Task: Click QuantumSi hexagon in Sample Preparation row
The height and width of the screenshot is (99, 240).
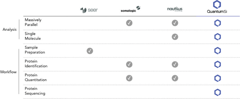Action: pos(217,51)
